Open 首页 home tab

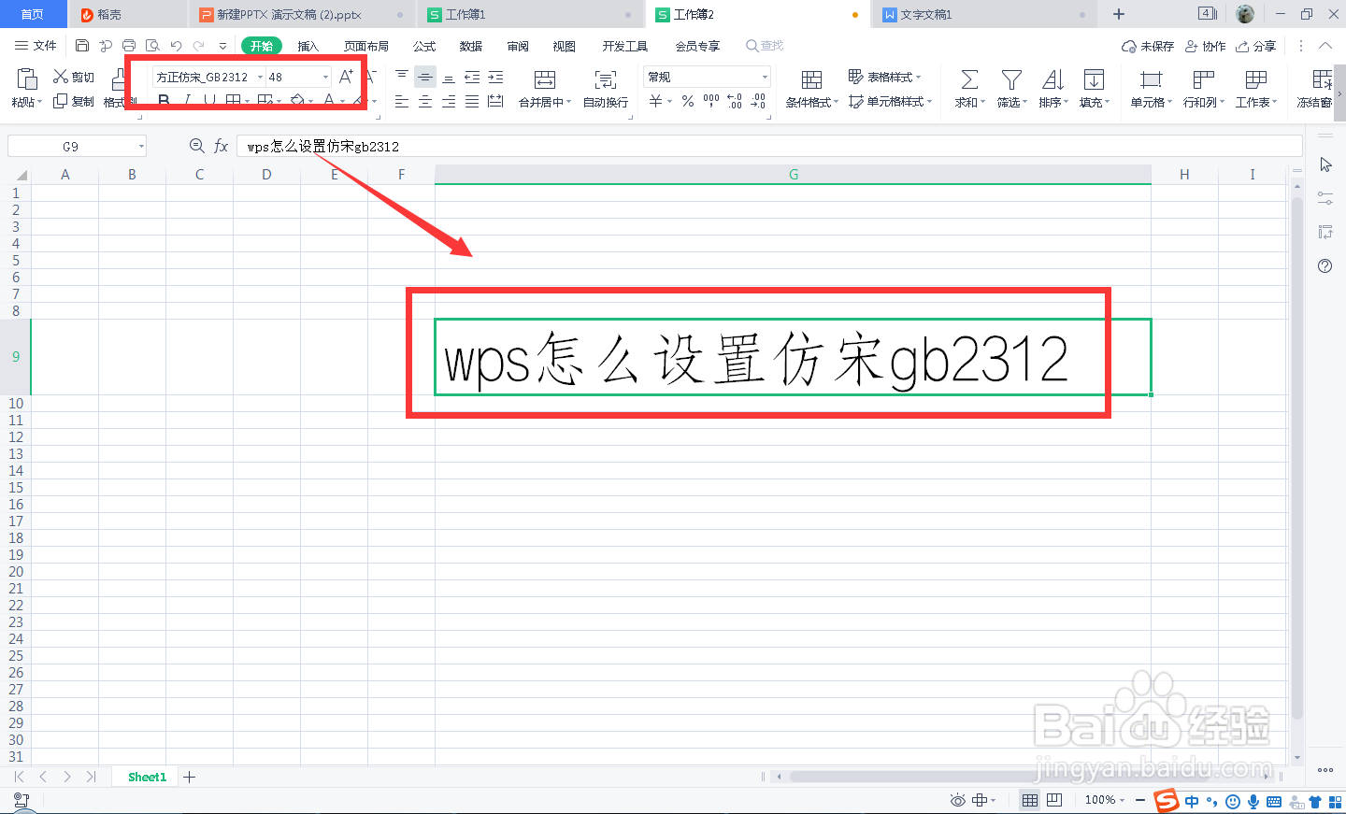point(33,14)
